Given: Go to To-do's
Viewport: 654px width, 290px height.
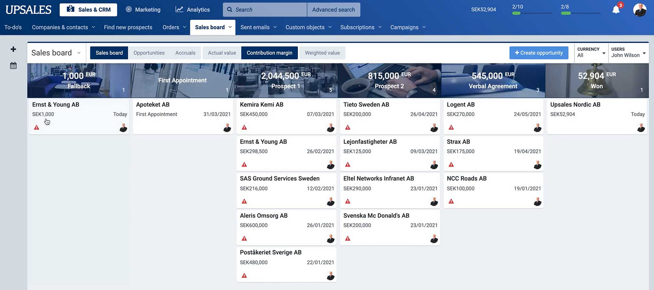Looking at the screenshot, I should pyautogui.click(x=13, y=27).
